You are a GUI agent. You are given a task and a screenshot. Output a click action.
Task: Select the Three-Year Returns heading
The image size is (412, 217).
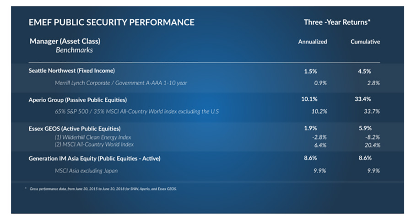(337, 22)
